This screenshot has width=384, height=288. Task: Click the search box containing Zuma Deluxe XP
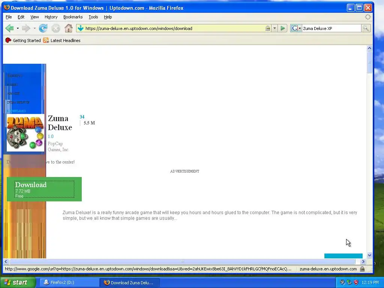click(x=331, y=28)
